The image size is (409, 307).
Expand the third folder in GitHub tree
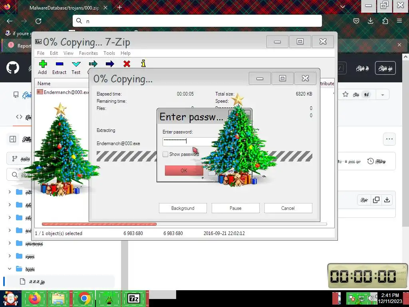[10, 217]
